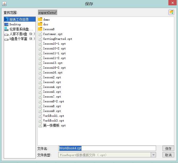Click the lesson5.cpt file icon
The height and width of the screenshot is (163, 178).
coord(40,91)
